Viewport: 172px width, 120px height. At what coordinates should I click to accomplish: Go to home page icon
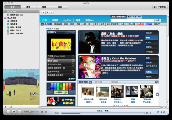point(48,12)
